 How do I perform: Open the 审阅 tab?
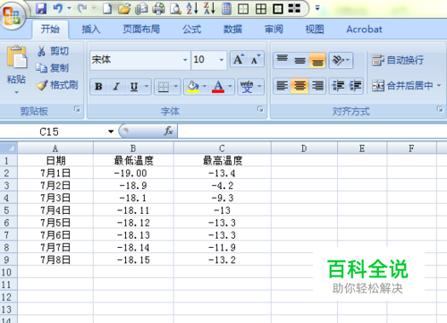[274, 30]
